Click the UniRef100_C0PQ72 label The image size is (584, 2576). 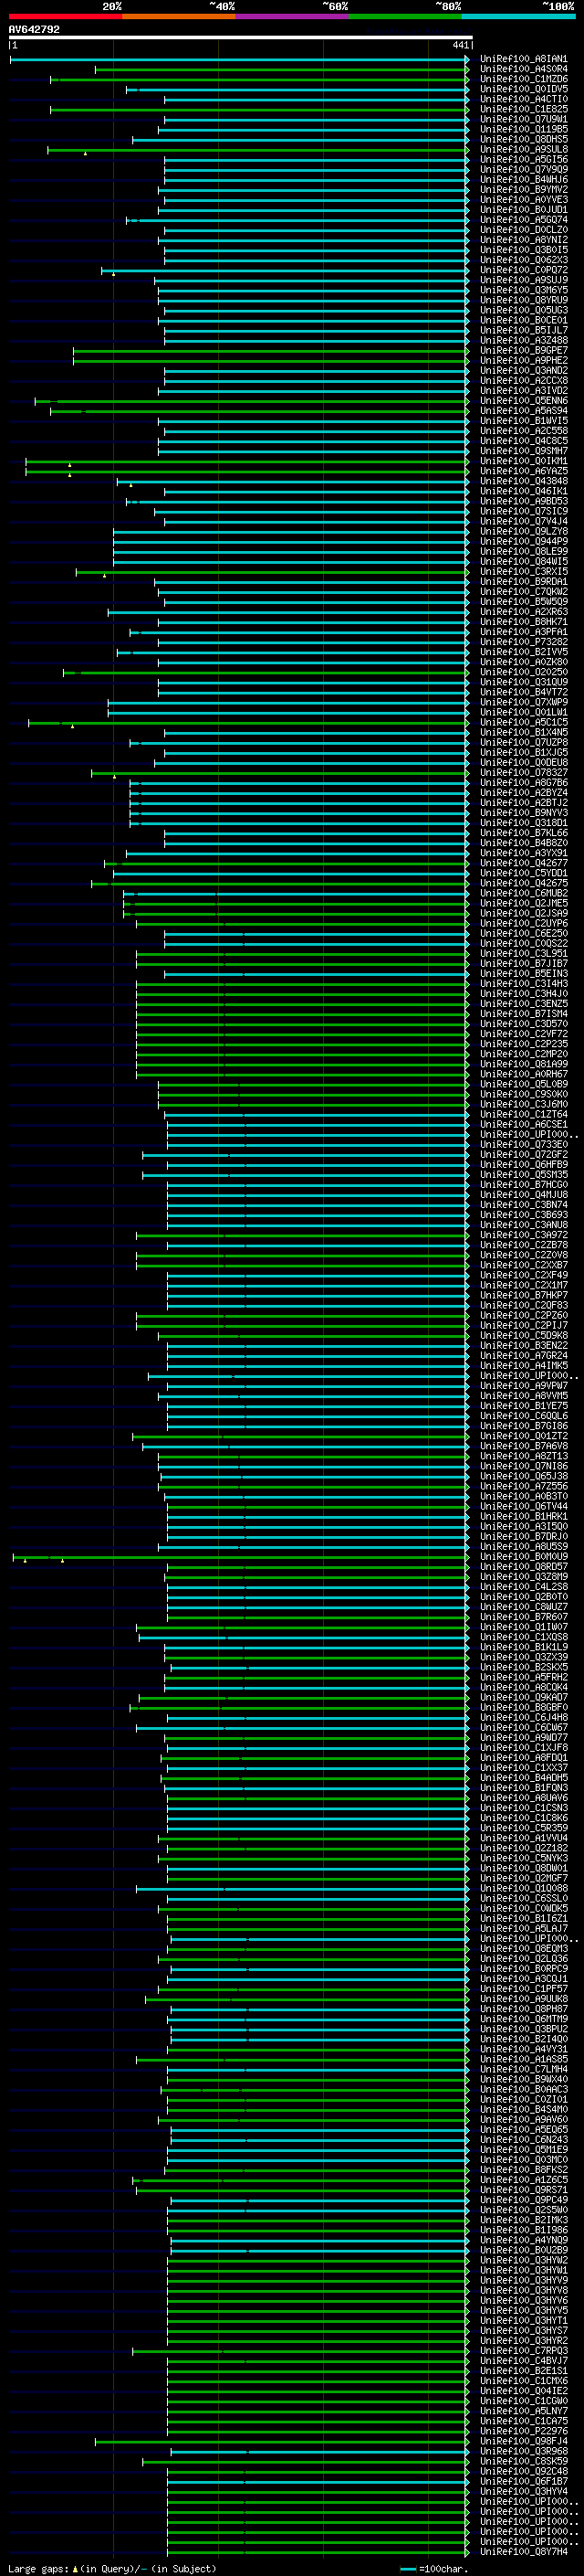(x=524, y=270)
